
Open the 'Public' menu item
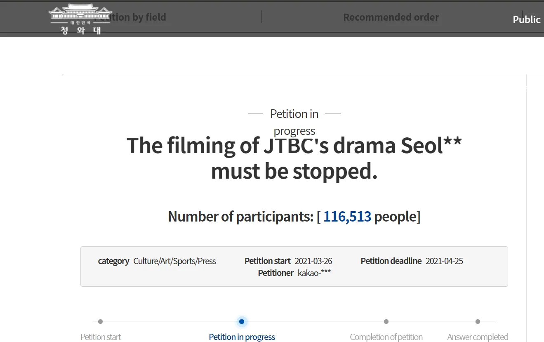526,19
